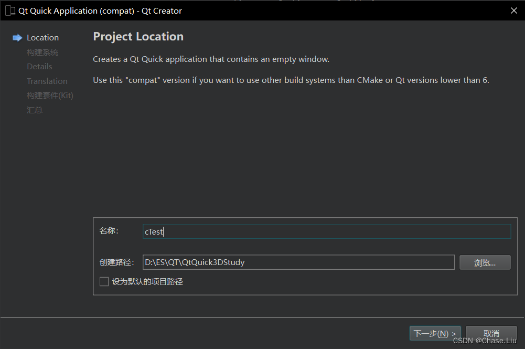Open the 汇总 summary step

pyautogui.click(x=35, y=110)
